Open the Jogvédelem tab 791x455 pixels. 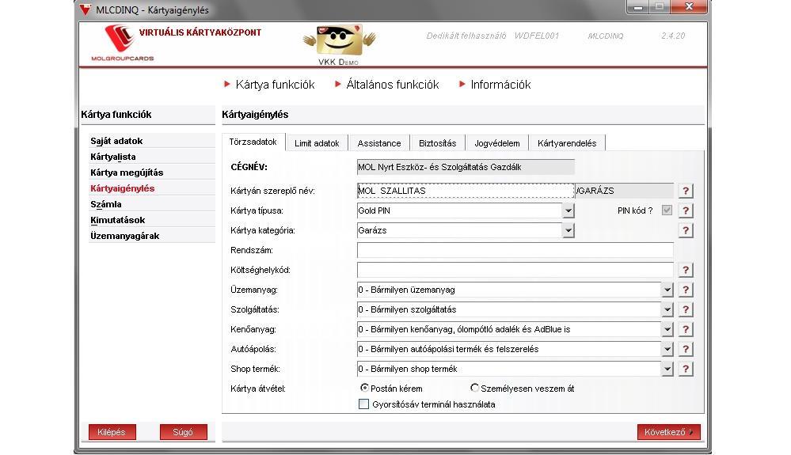497,143
